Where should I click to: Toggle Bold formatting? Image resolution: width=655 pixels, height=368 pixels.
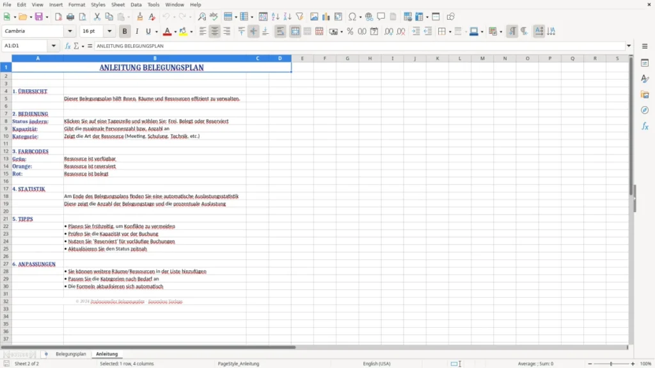(x=125, y=31)
